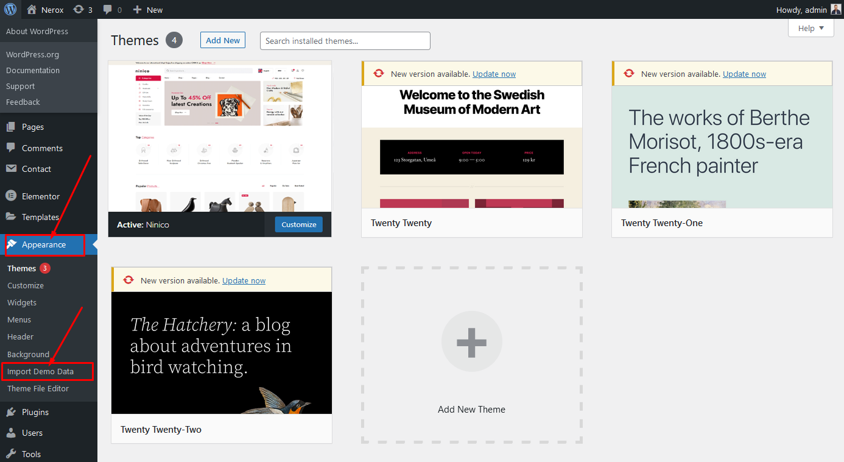Click the update icon on Twenty Twenty-One

click(x=629, y=74)
